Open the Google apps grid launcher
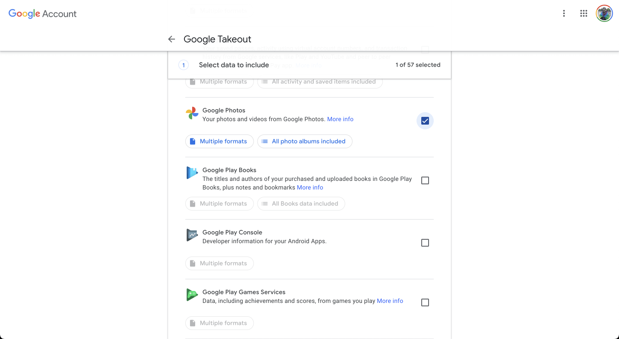619x339 pixels. click(584, 13)
